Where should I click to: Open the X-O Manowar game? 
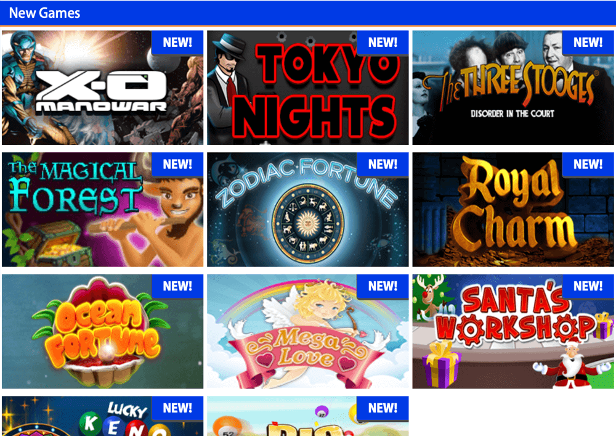[x=102, y=88]
